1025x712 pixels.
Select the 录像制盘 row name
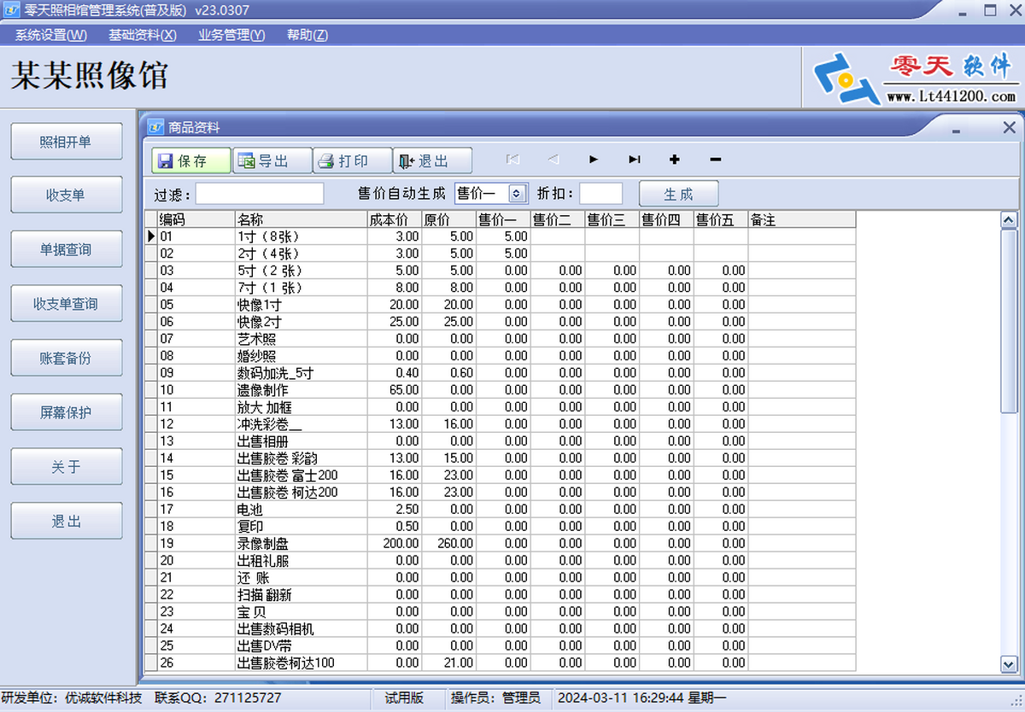coord(262,544)
